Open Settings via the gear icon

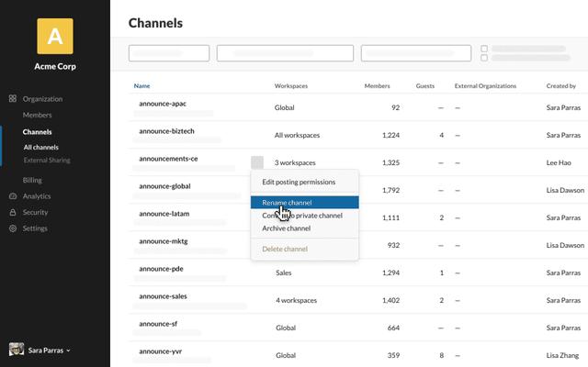(13, 228)
